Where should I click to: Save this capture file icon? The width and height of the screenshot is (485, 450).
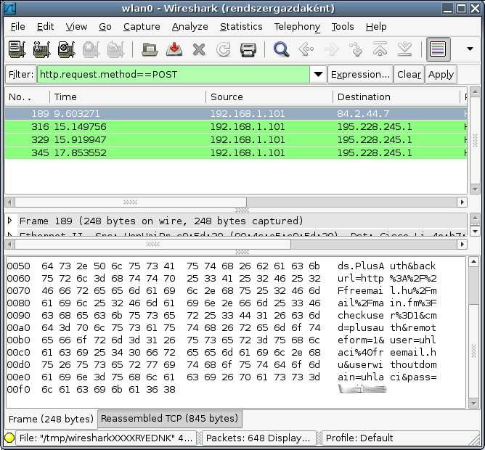(174, 49)
